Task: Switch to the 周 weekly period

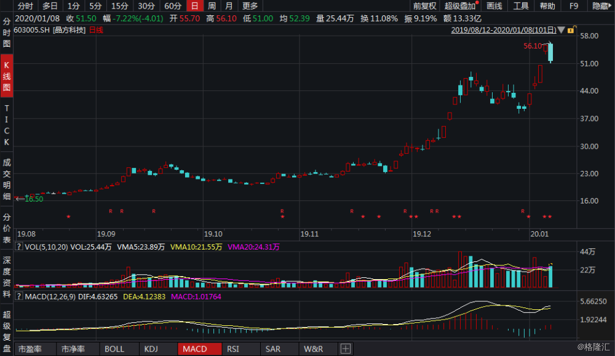Action: click(212, 6)
